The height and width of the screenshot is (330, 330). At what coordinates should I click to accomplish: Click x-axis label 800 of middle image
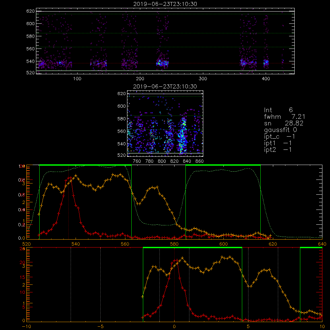pyautogui.click(x=162, y=161)
